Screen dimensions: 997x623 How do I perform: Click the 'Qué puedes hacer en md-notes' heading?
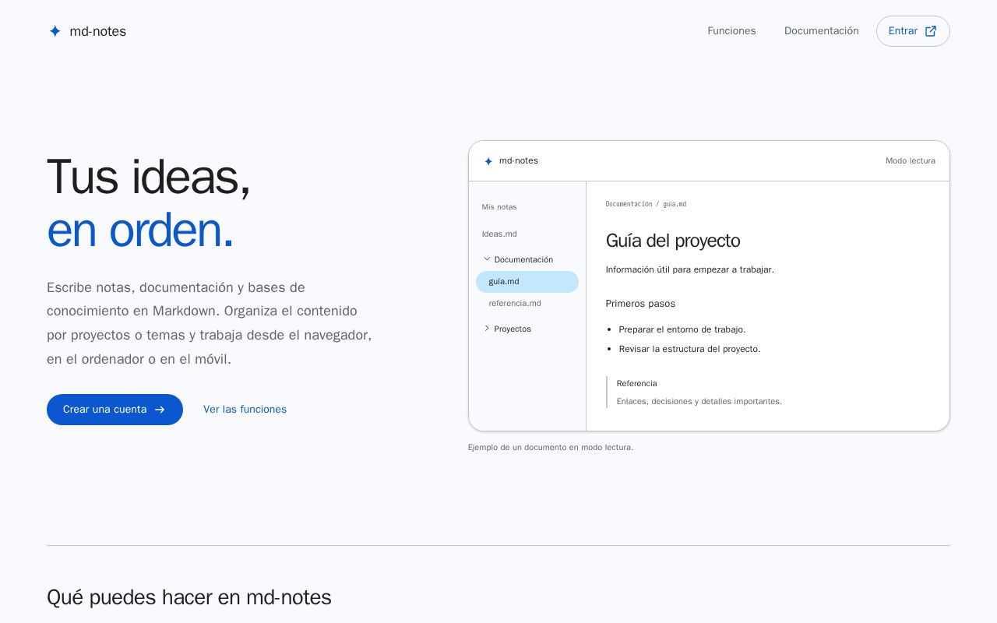click(x=189, y=597)
